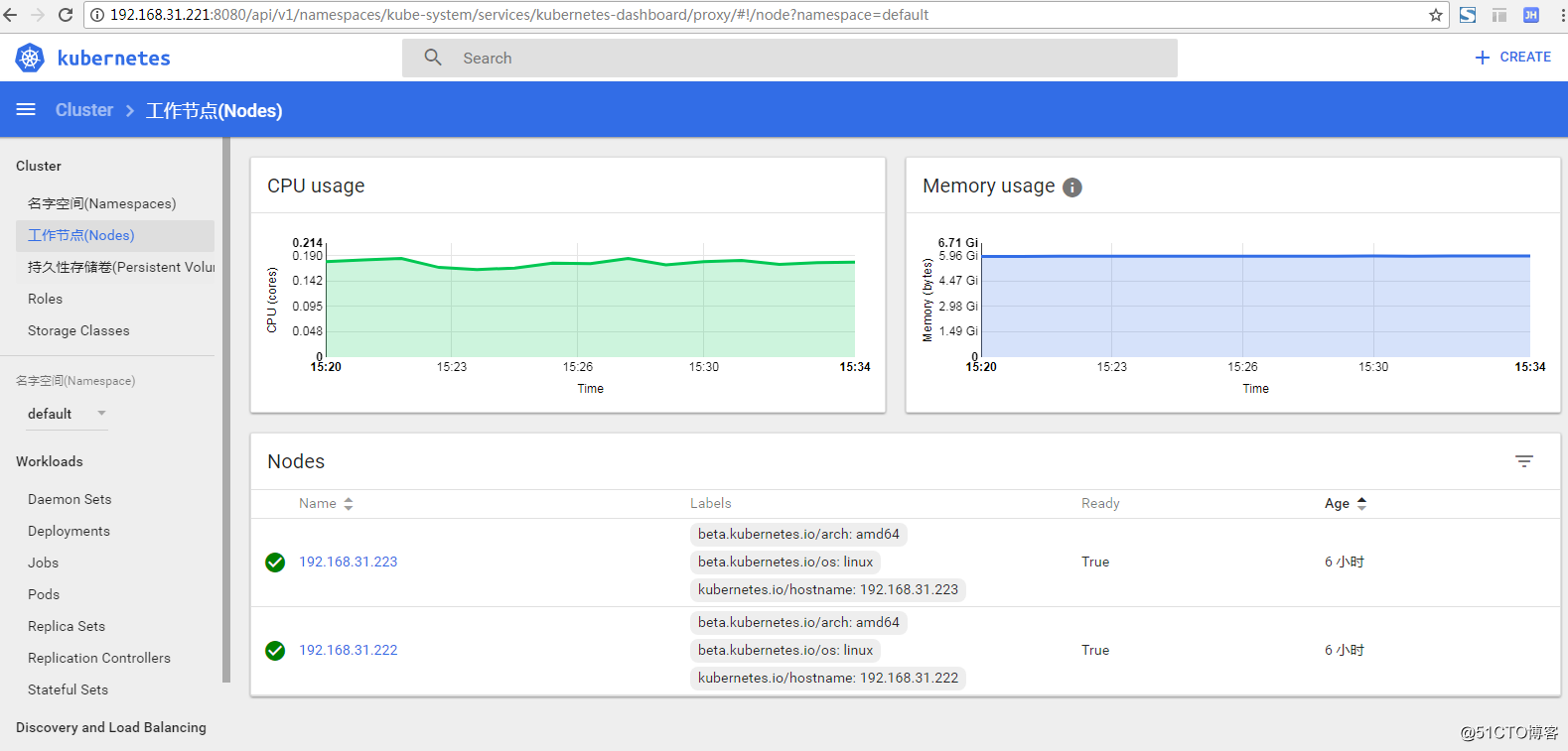Viewport: 1568px width, 751px height.
Task: Open Pods in the sidebar
Action: 44,594
